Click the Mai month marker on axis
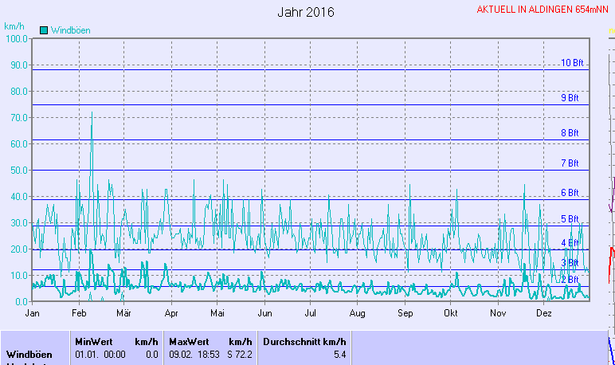615x365 pixels. tap(218, 314)
